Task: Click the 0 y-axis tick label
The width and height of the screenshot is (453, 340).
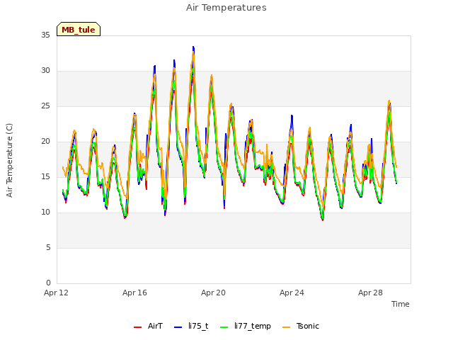Action: coord(48,283)
